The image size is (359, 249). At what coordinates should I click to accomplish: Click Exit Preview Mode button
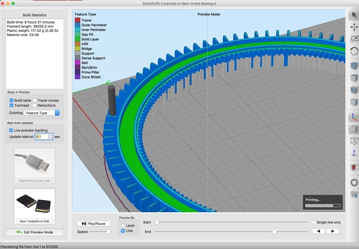(x=35, y=232)
